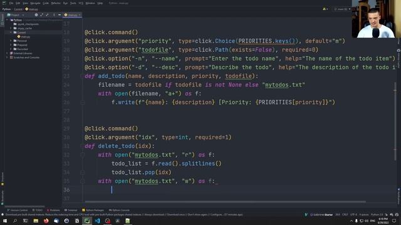Open Firefox from the taskbar
The width and height of the screenshot is (401, 225).
pos(46,221)
